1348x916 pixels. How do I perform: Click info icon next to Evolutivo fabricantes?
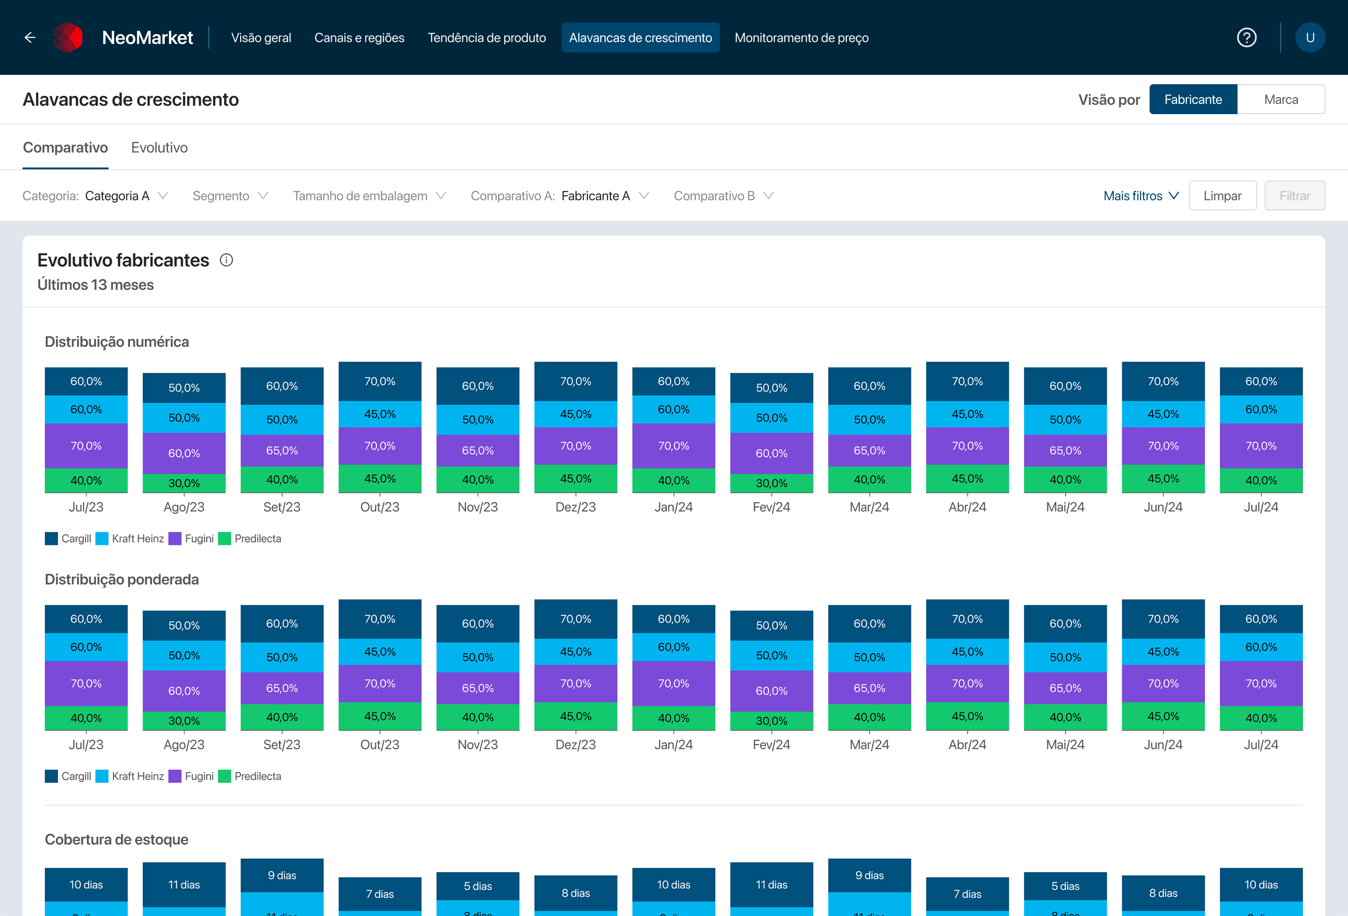coord(226,260)
